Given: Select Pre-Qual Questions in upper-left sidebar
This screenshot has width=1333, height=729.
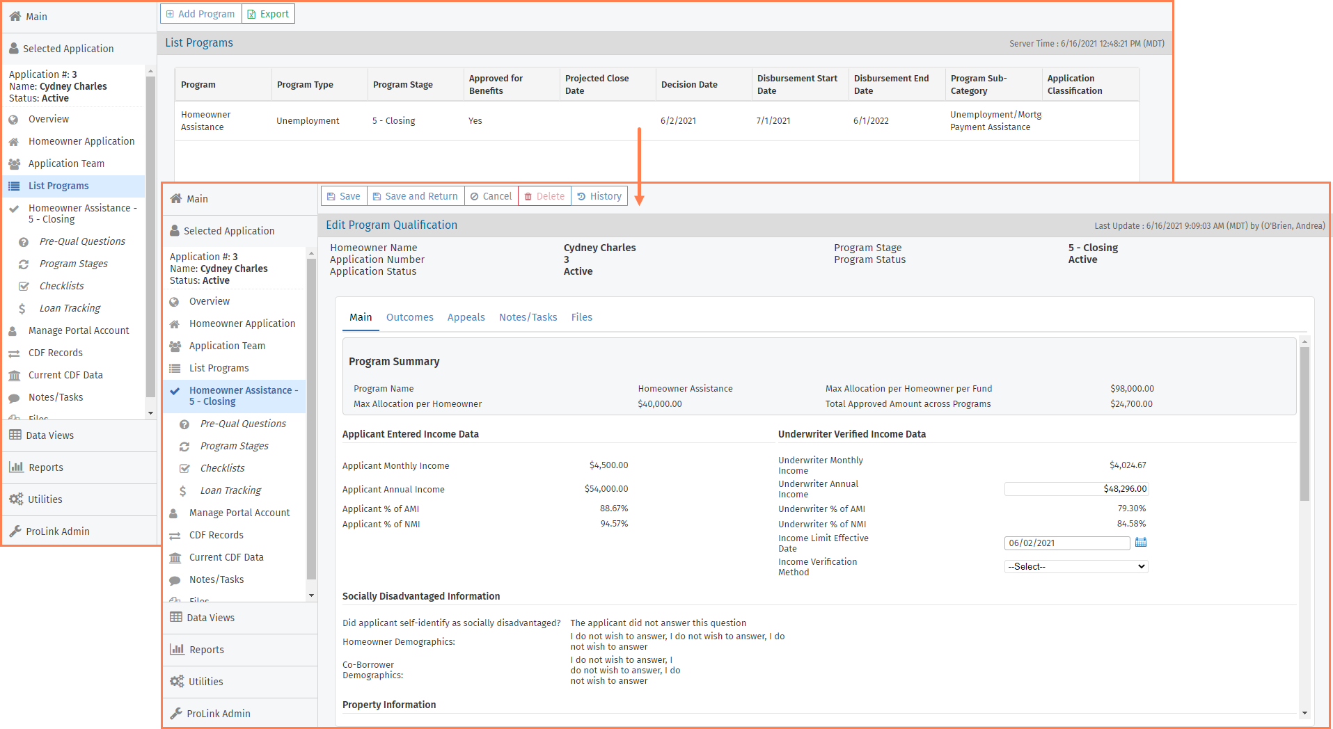Looking at the screenshot, I should pyautogui.click(x=82, y=241).
